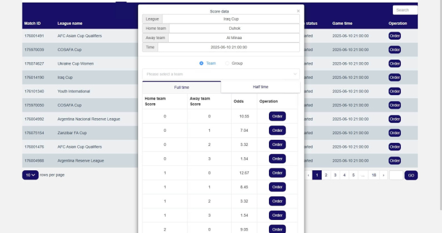Viewport: 442px width, 233px height.
Task: Click the League name column header
Action: coord(70,24)
